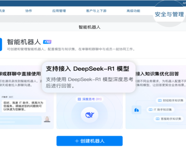The width and height of the screenshot is (186, 151).
Task: Select the IT 助手知识集 tag
Action: pyautogui.click(x=160, y=110)
